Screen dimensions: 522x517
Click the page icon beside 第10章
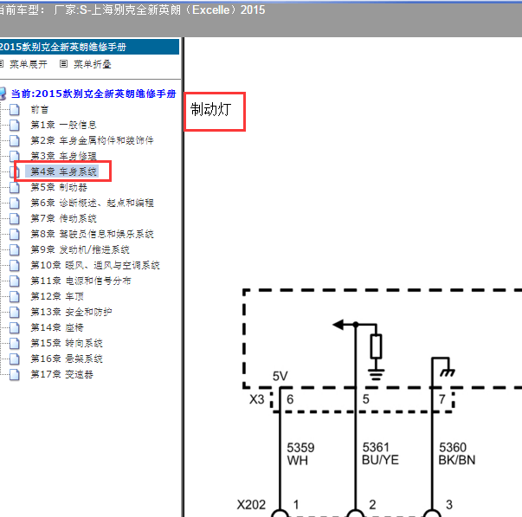15,265
